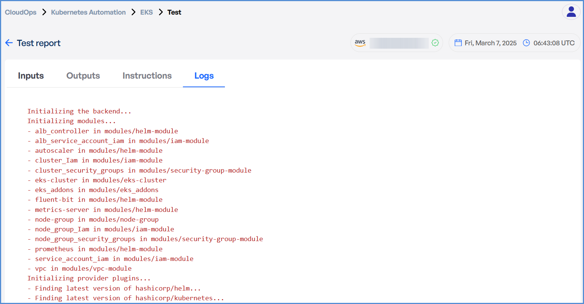Click the chevron after CloudOps breadcrumb
584x304 pixels.
click(44, 12)
